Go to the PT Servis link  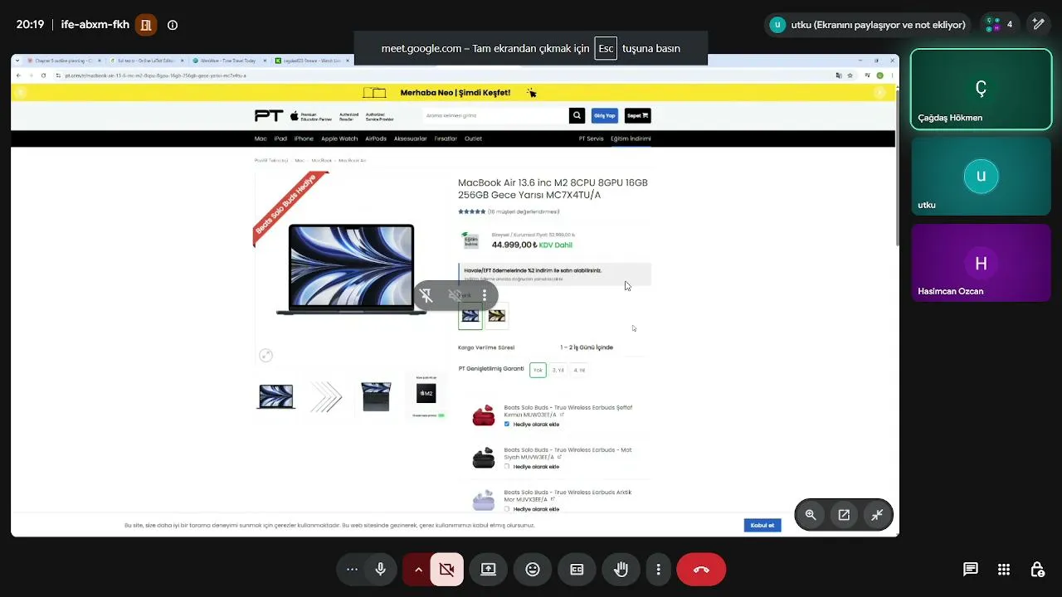pos(591,138)
